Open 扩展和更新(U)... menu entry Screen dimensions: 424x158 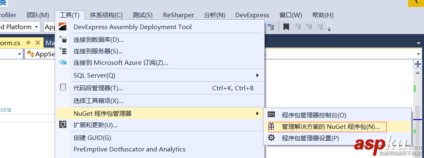160,125
